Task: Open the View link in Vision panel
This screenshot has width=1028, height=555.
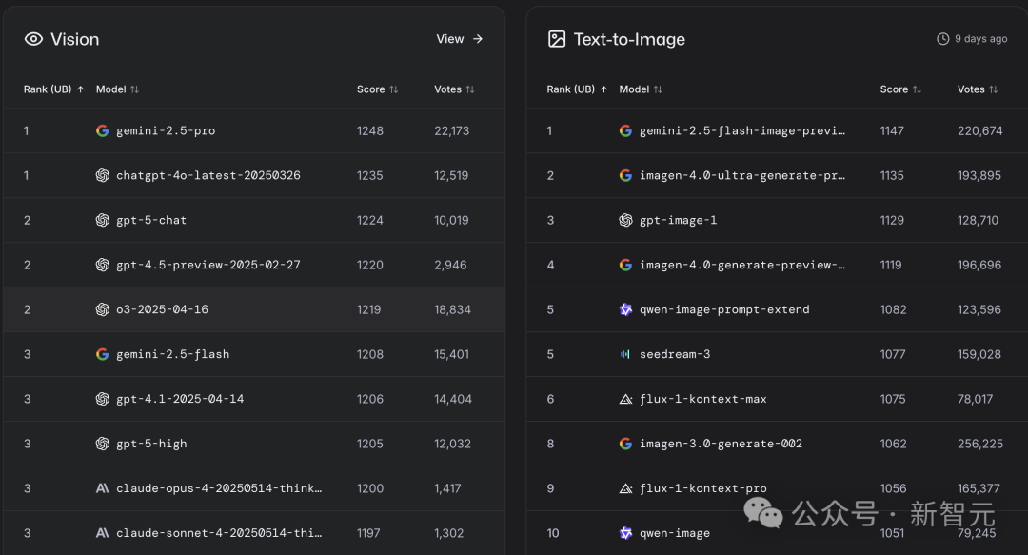Action: (460, 39)
